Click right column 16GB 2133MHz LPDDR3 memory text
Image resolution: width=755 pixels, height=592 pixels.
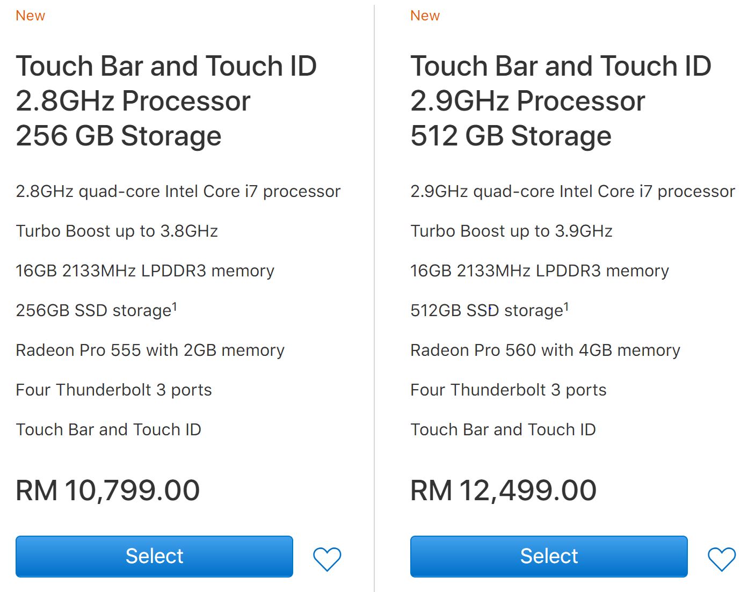[539, 271]
